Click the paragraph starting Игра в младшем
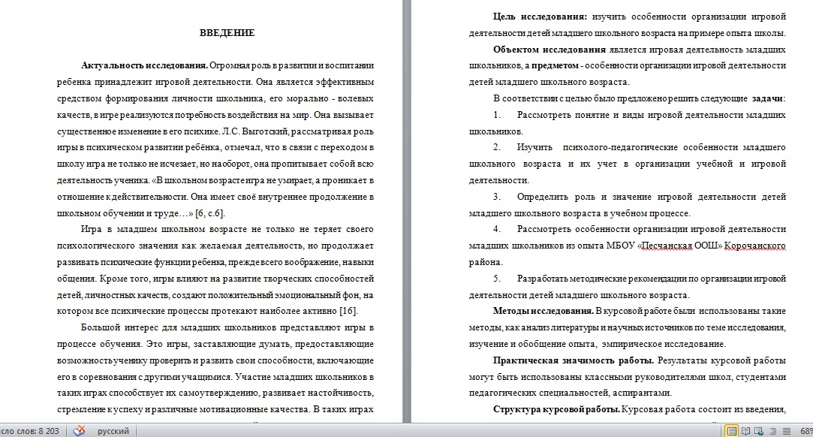 [x=215, y=270]
